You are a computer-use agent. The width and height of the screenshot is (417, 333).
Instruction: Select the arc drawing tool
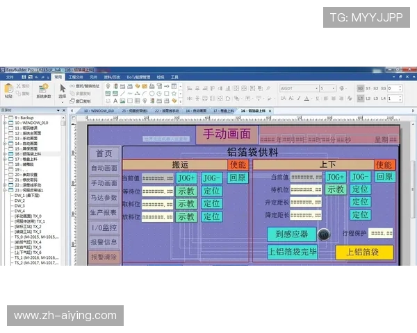pyautogui.click(x=145, y=94)
